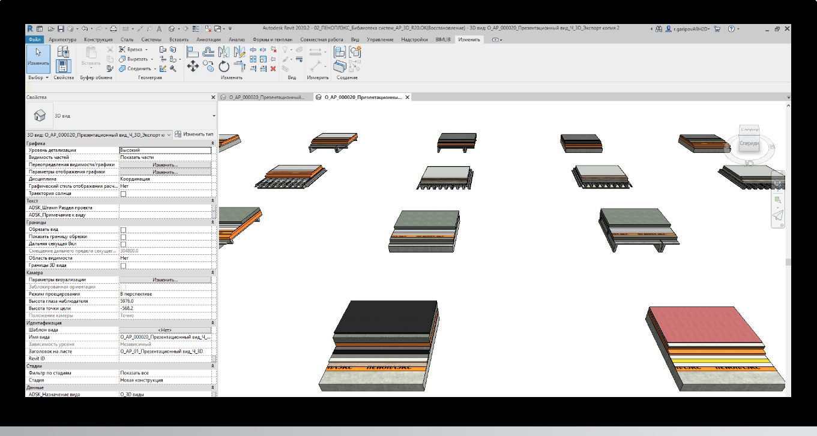Collapse the Стадии properties section

[x=213, y=366]
